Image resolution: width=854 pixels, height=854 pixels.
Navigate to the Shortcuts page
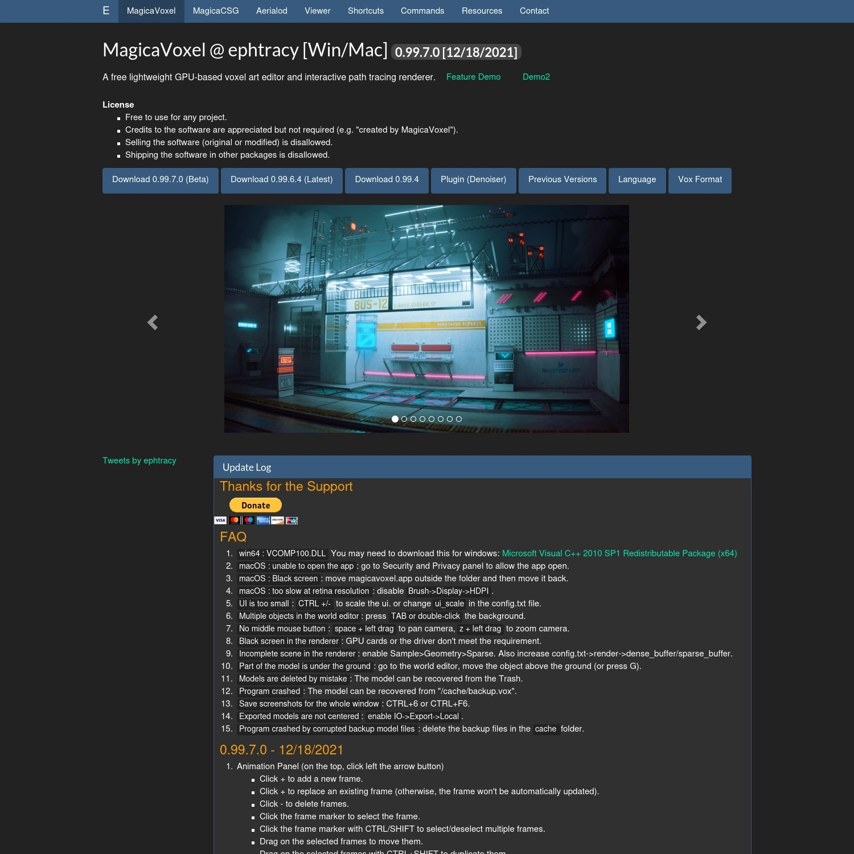click(366, 11)
